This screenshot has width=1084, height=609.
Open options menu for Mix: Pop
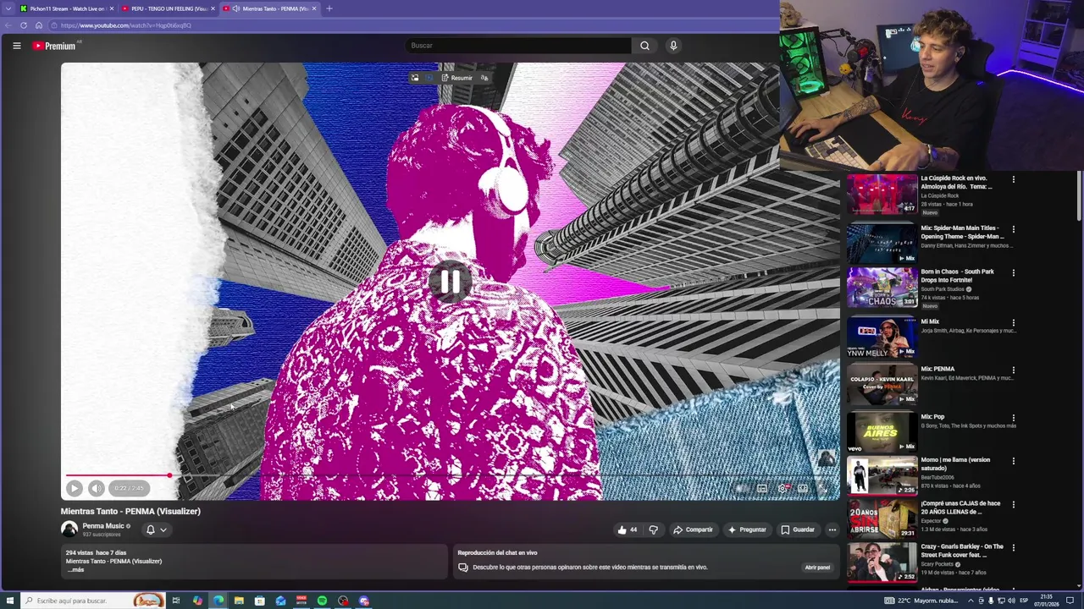1013,417
